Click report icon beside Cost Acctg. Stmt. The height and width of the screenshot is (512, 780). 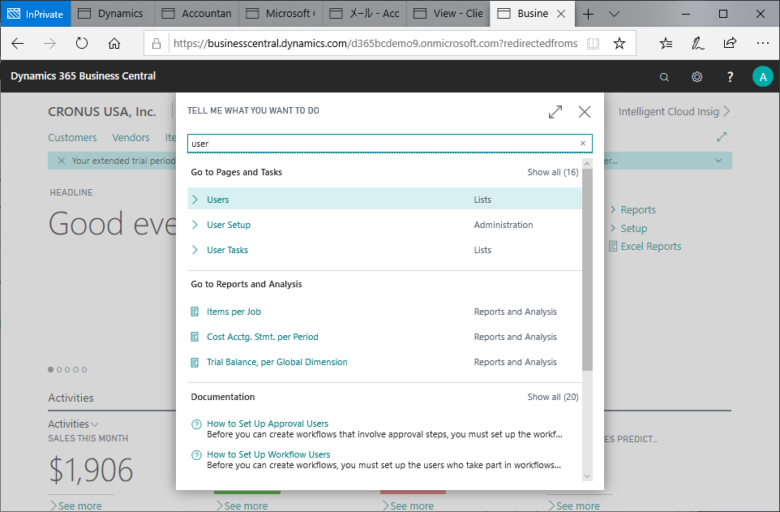click(195, 338)
